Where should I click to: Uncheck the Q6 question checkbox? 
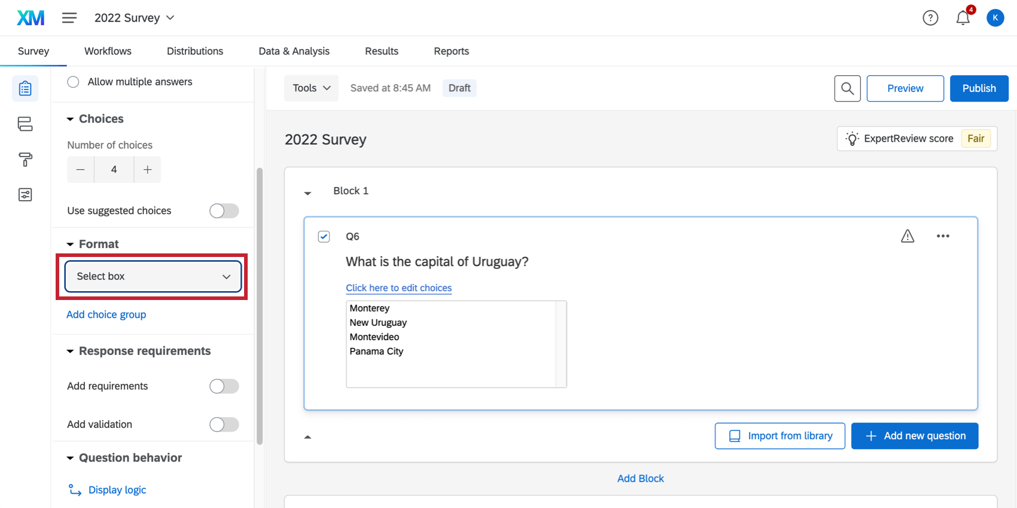coord(324,237)
